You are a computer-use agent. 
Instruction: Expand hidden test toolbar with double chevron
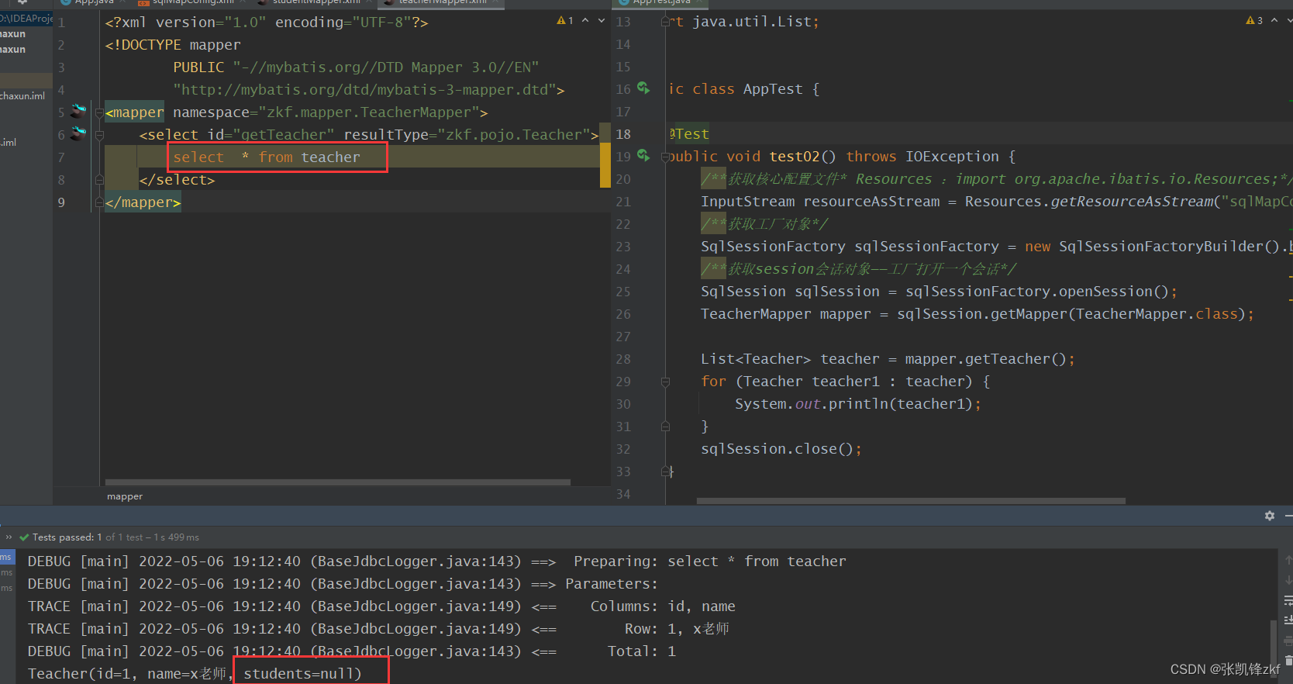(x=9, y=537)
